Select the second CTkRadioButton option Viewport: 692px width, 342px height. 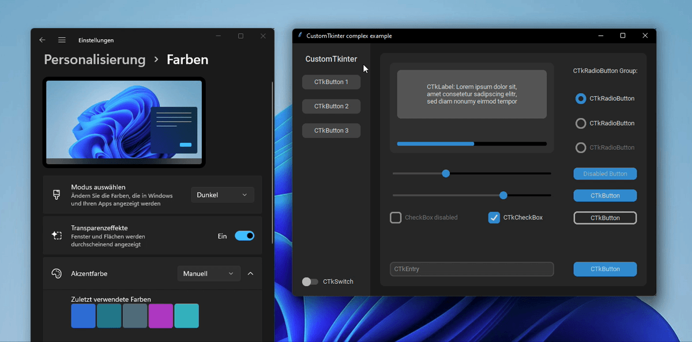tap(581, 123)
